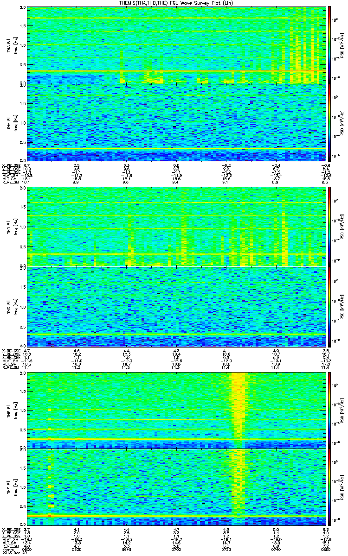Screen dimensions: 348x556
Task: Click the THE B∥ spectrogram panel
Action: [x=176, y=488]
